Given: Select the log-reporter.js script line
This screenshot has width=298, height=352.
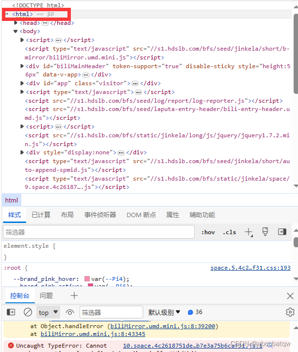Looking at the screenshot, I should coord(153,101).
